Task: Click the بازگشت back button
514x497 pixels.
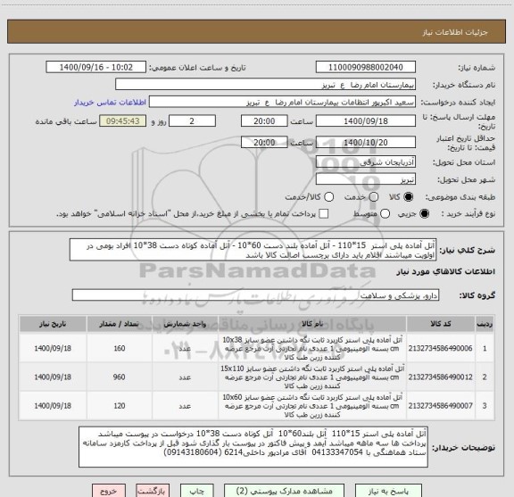Action: pyautogui.click(x=153, y=491)
